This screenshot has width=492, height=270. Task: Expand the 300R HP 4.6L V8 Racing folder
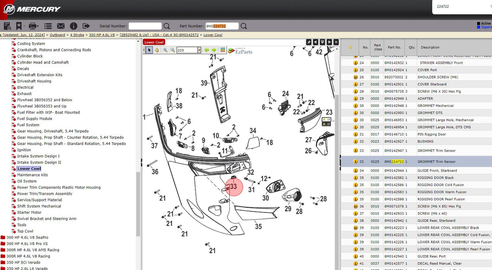[3, 256]
